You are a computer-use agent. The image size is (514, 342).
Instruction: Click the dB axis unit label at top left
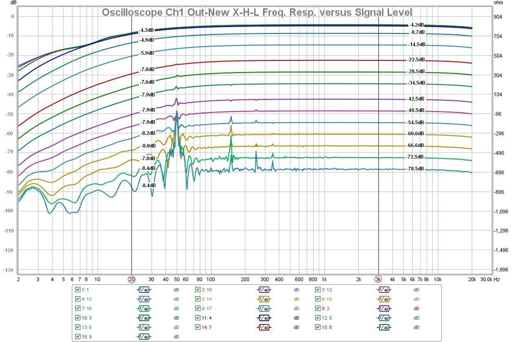coord(13,2)
